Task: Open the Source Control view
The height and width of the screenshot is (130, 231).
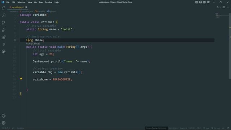Action: (4, 22)
